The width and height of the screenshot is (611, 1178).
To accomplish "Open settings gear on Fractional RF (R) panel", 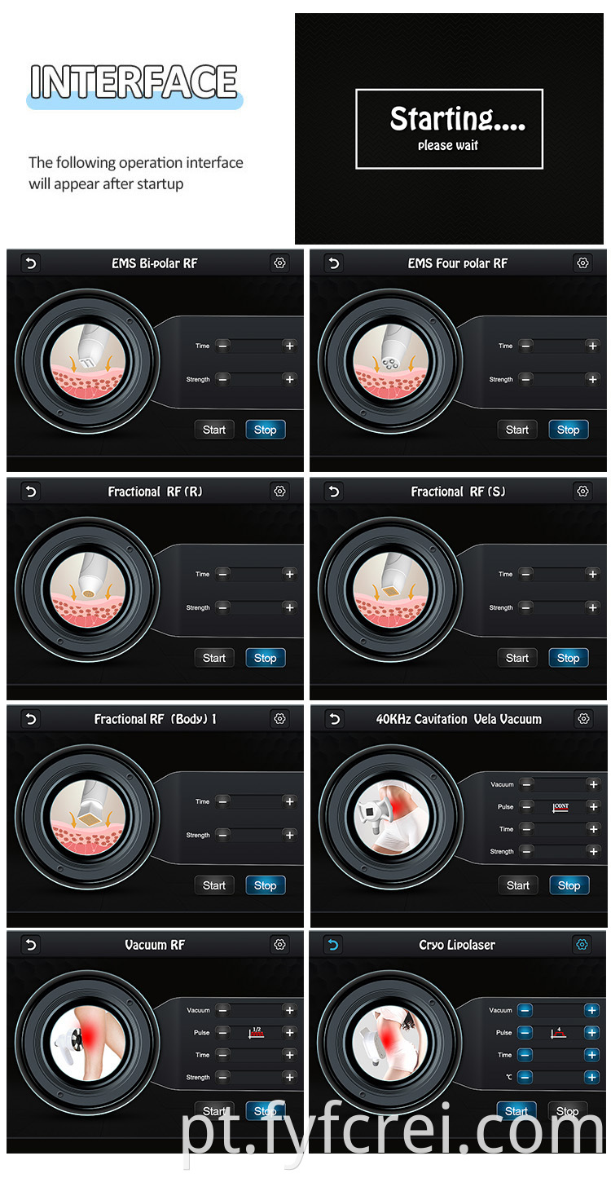I will click(279, 492).
